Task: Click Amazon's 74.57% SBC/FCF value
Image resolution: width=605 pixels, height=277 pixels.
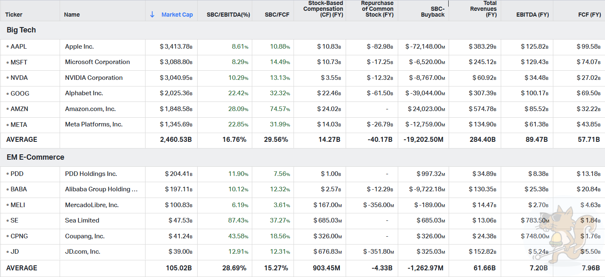Action: (280, 109)
